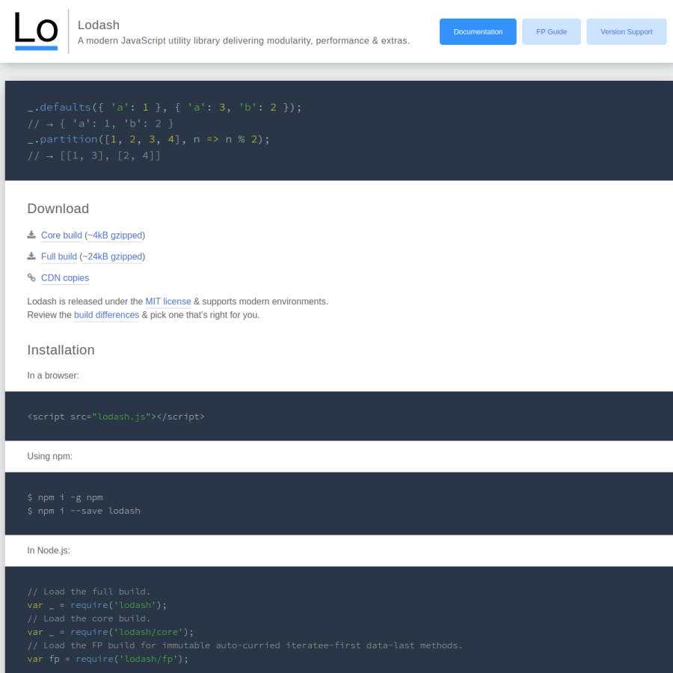This screenshot has width=673, height=673.
Task: Click the tagline about modern JavaScript utility library
Action: point(243,41)
